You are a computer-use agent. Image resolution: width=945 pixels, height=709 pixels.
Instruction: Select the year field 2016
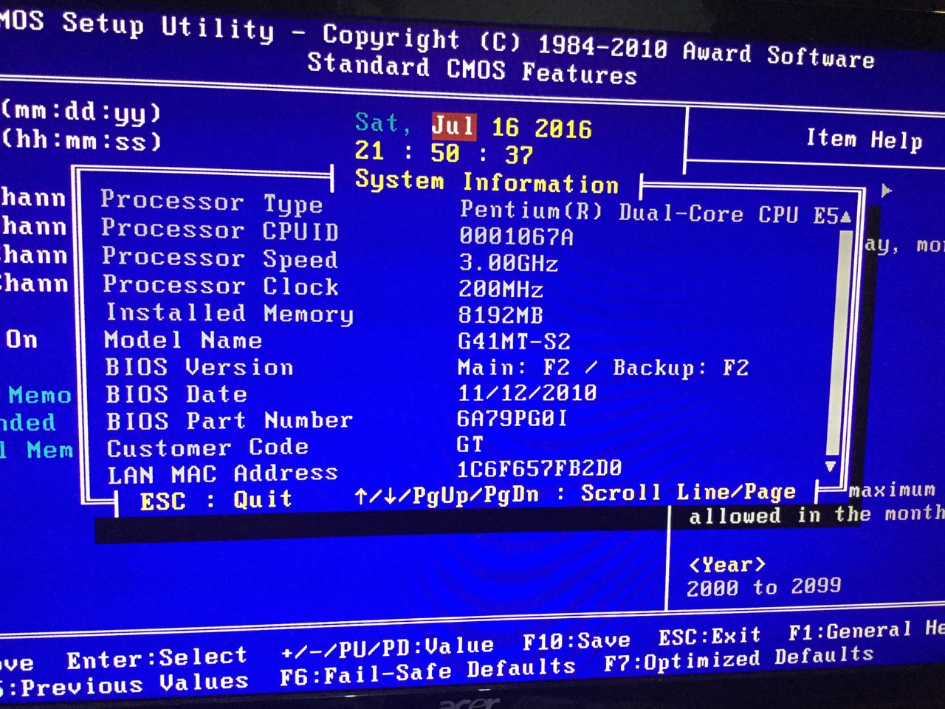[x=563, y=129]
